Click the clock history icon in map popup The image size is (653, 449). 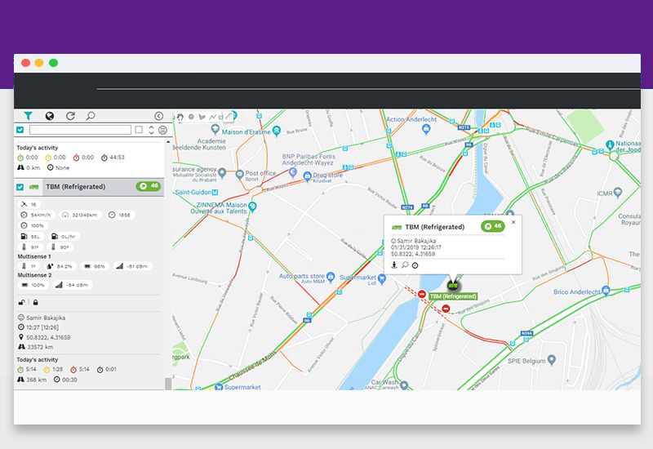pyautogui.click(x=415, y=265)
